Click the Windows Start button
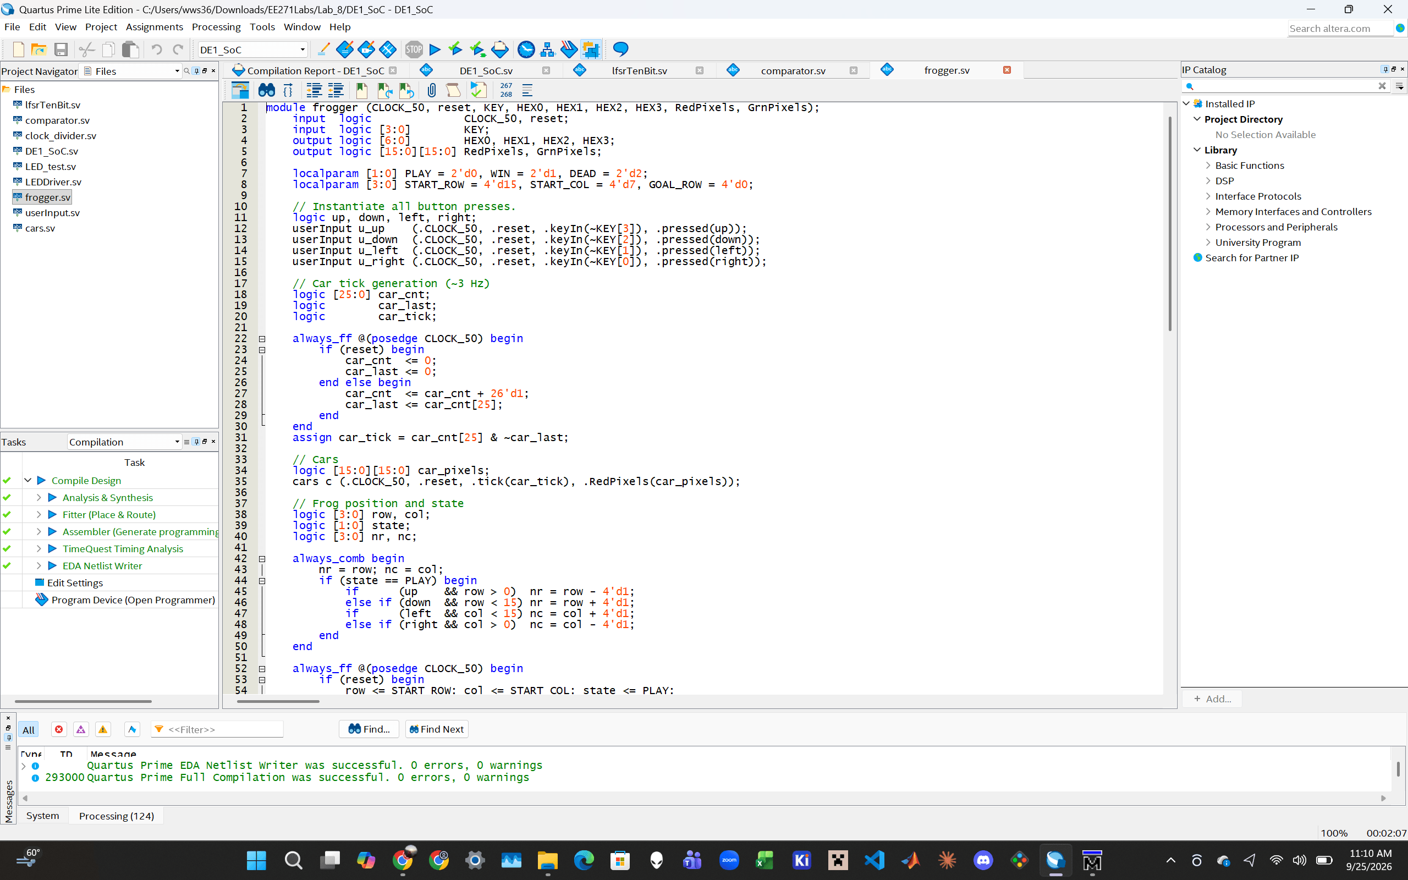The image size is (1408, 880). (x=256, y=860)
